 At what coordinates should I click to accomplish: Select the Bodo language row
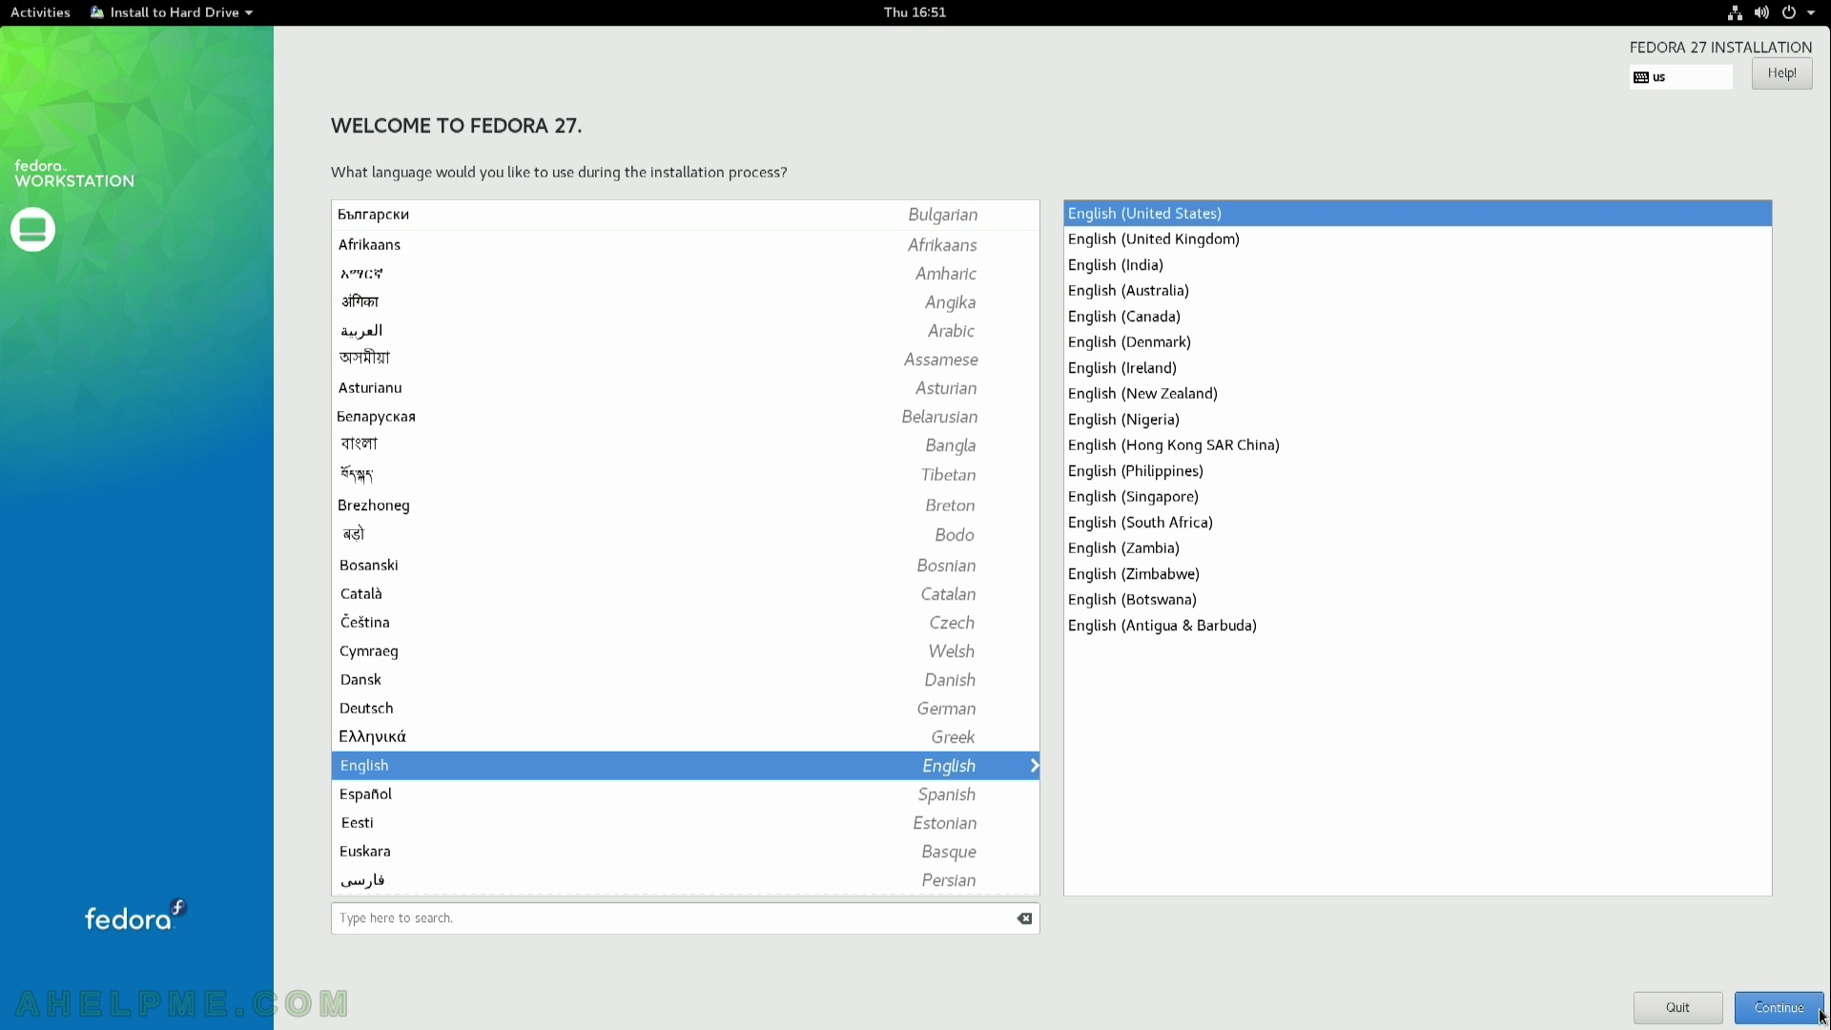(x=685, y=535)
